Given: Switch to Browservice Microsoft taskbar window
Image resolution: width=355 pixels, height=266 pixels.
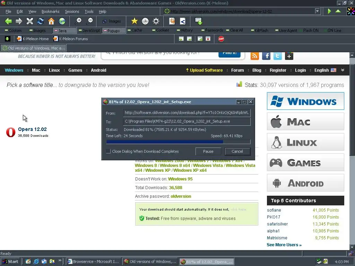Looking at the screenshot, I should pos(93,261).
